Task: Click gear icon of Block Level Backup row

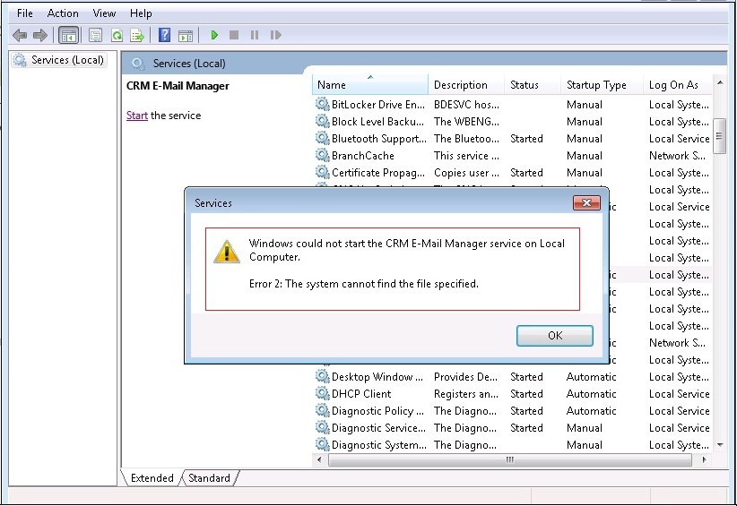Action: pyautogui.click(x=322, y=121)
